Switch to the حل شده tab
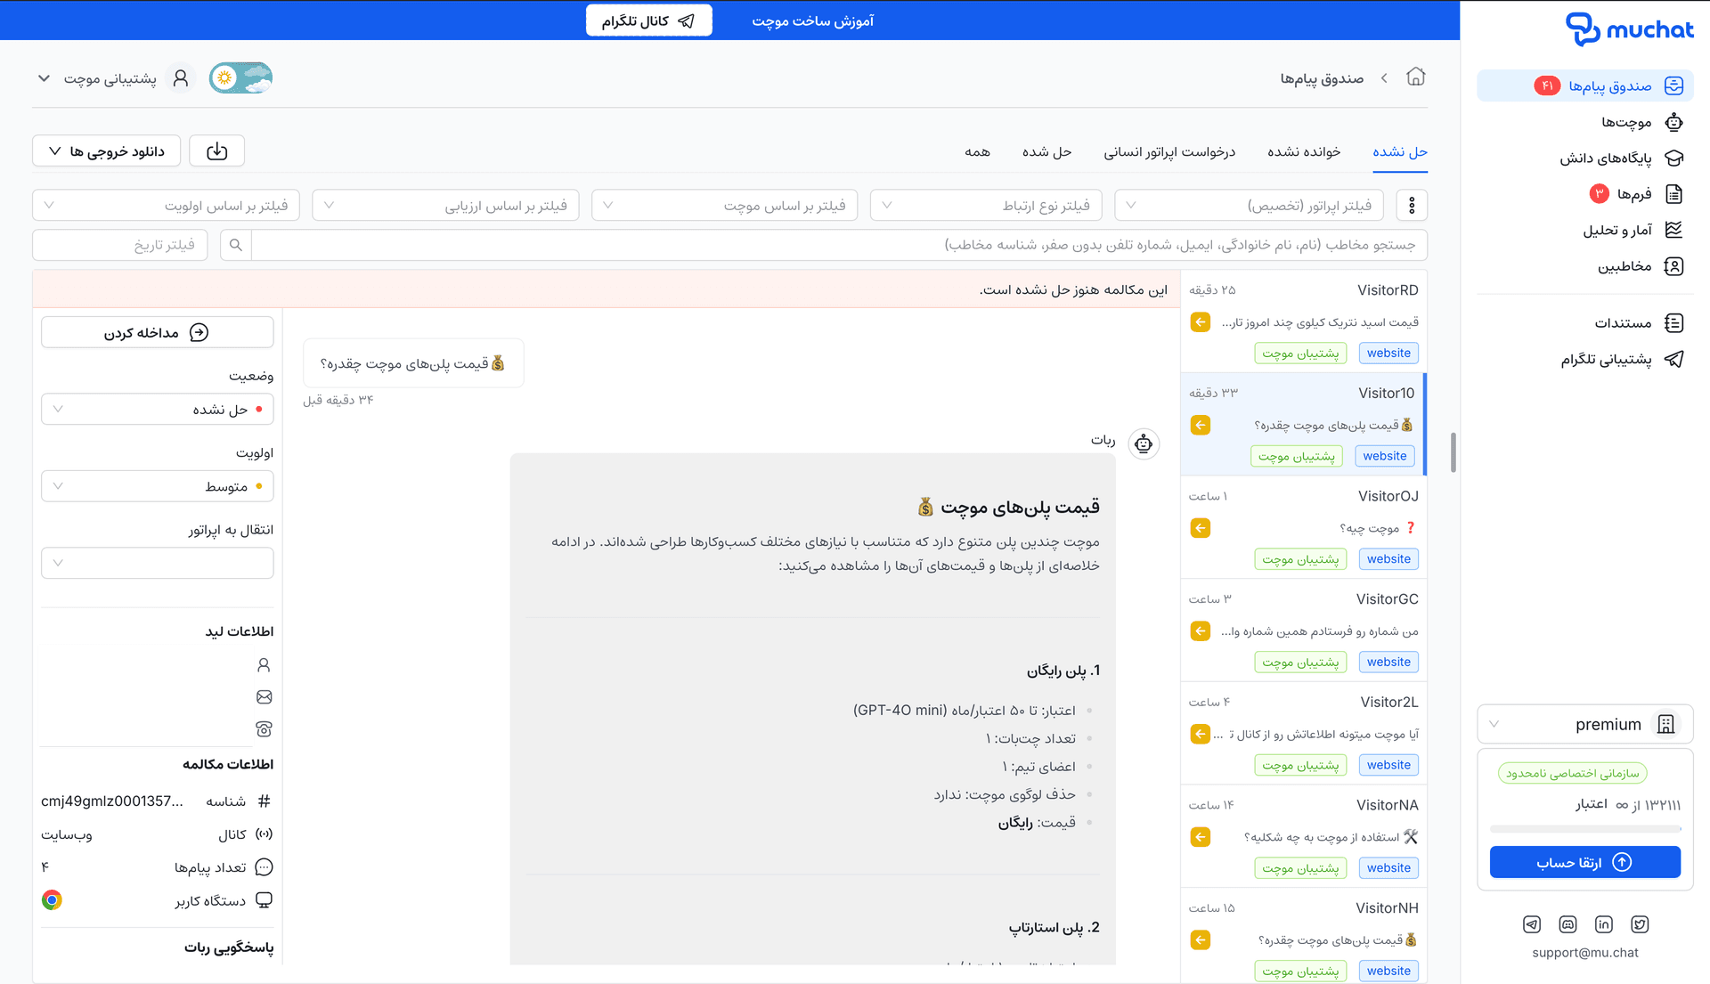The height and width of the screenshot is (984, 1710). [1046, 152]
